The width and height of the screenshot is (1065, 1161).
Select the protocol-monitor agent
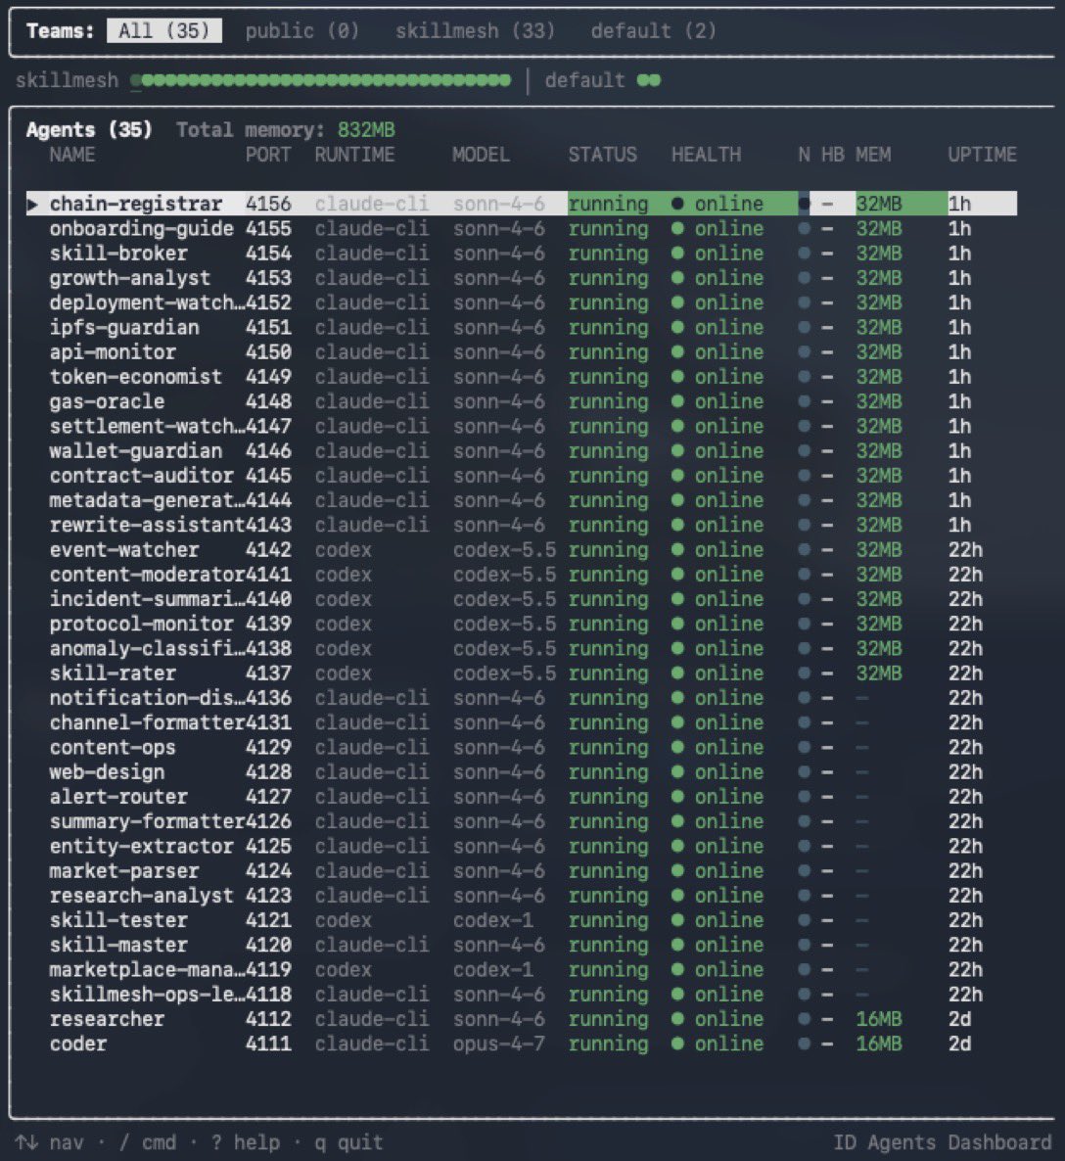(x=522, y=624)
